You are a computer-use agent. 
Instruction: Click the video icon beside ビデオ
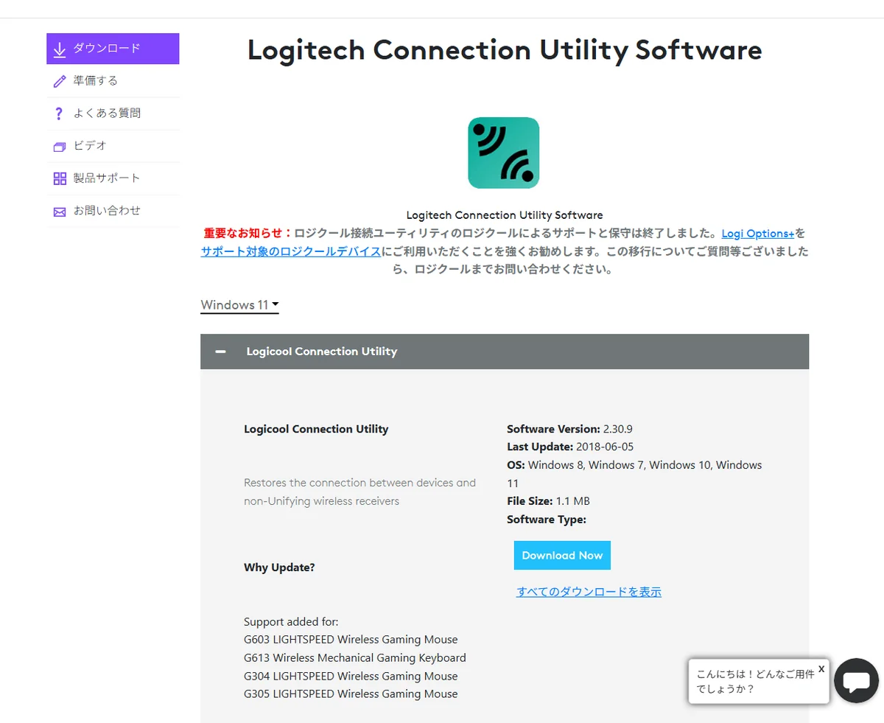(x=60, y=146)
